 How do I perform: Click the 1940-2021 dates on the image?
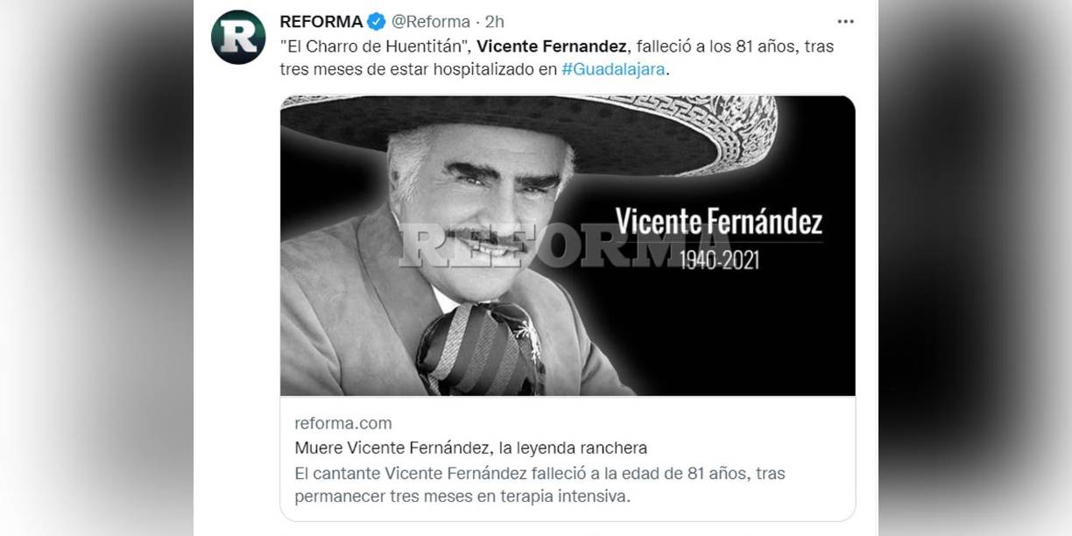(x=719, y=260)
